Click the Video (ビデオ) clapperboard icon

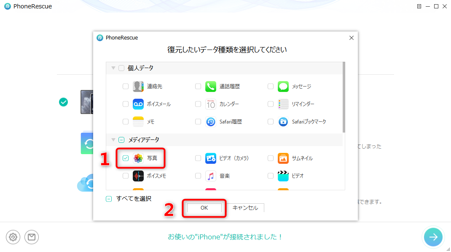(283, 176)
